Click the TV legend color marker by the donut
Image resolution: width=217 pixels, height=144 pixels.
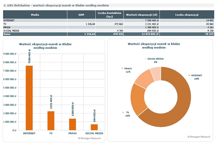coord(123,112)
